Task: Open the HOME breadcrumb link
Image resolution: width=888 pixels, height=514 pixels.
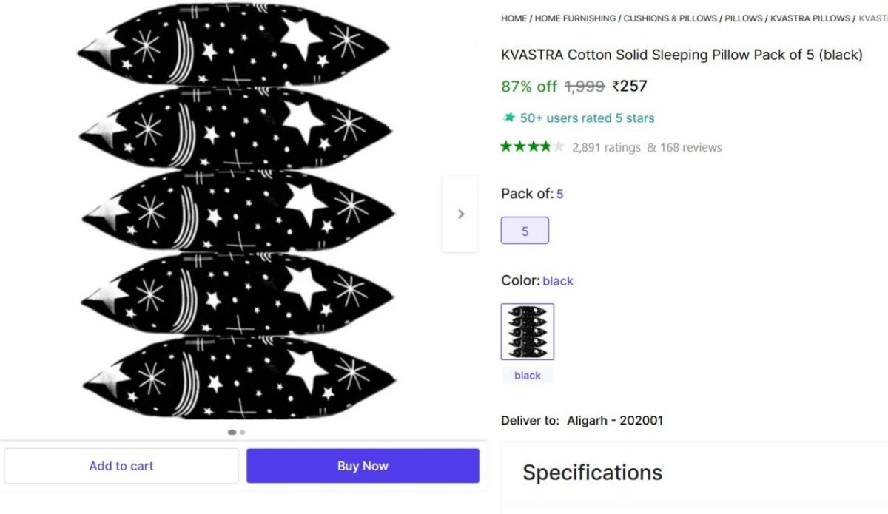Action: tap(513, 18)
